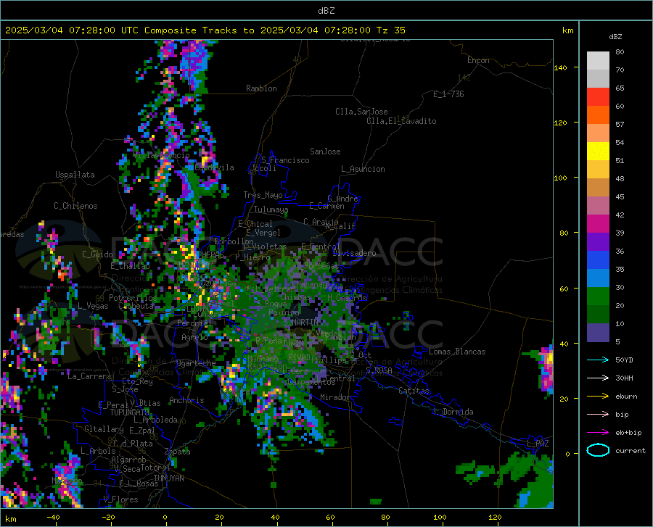Click the Lomas_Blancas place label
The width and height of the screenshot is (653, 527).
pos(457,352)
